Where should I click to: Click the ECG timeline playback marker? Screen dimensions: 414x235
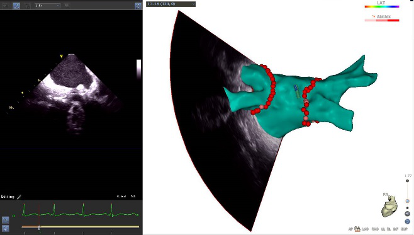[x=39, y=227]
